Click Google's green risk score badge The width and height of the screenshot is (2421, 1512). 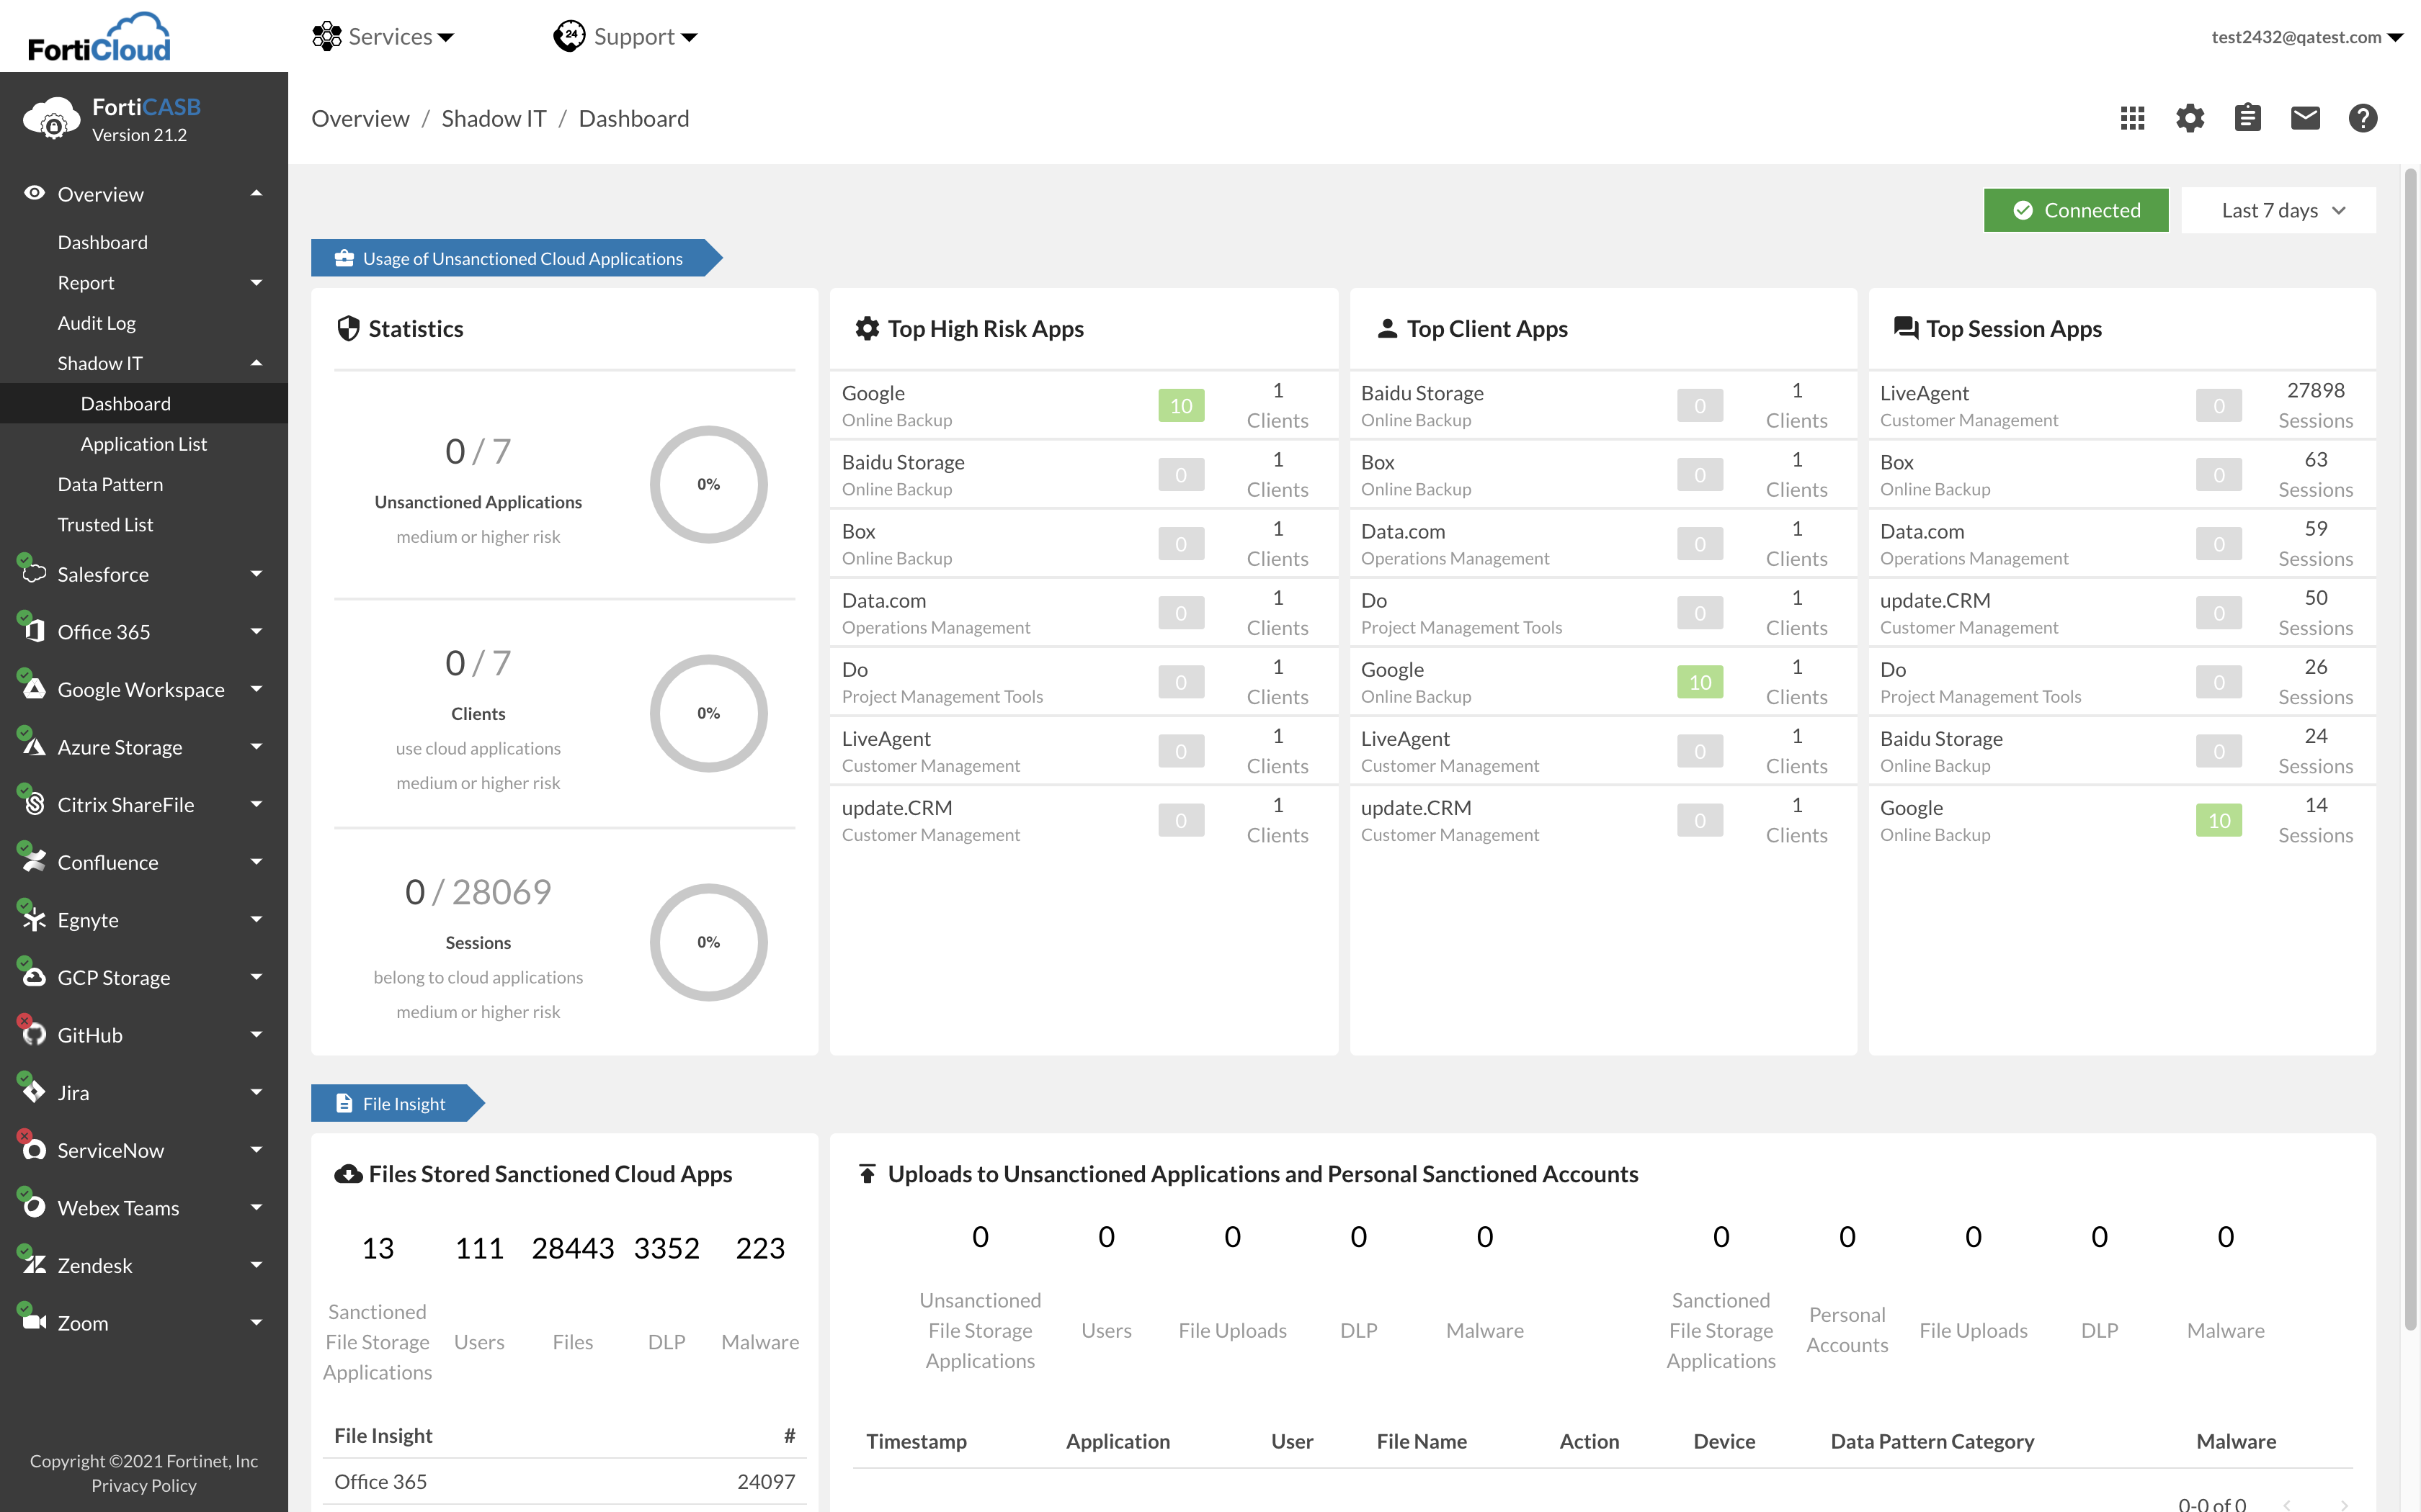point(1180,406)
